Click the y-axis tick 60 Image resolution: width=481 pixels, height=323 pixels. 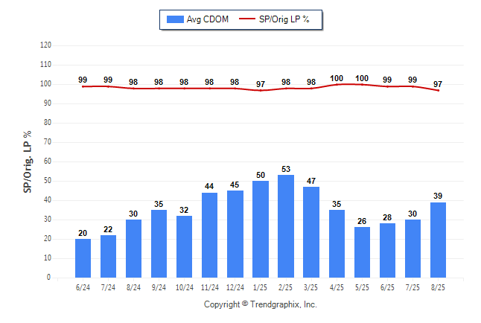pos(48,161)
